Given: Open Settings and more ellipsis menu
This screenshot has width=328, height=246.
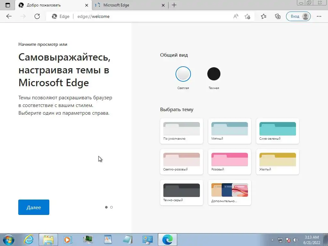Looking at the screenshot, I should click(x=319, y=16).
